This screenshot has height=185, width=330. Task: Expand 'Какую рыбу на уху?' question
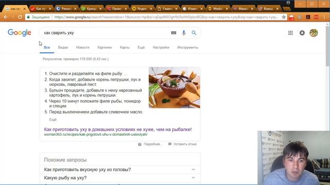(x=120, y=178)
